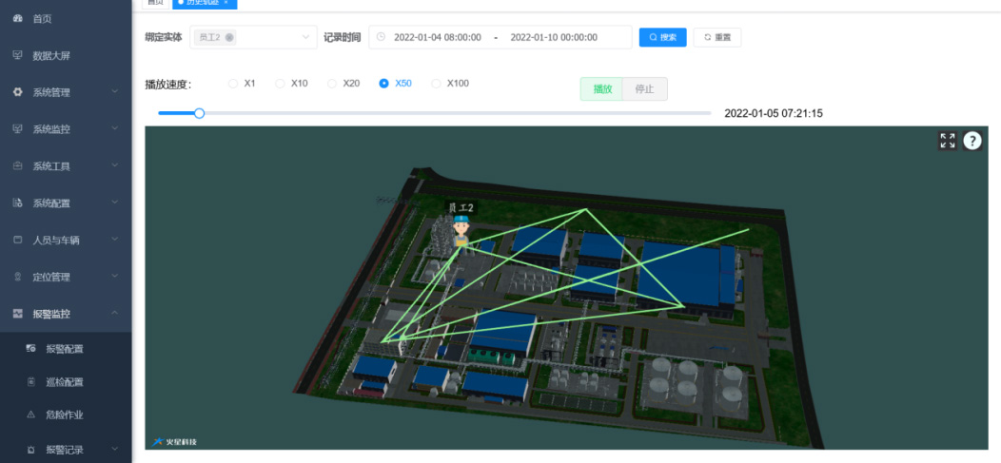Click the 首页 dashboard icon in sidebar
Image resolution: width=1001 pixels, height=463 pixels.
click(x=17, y=19)
